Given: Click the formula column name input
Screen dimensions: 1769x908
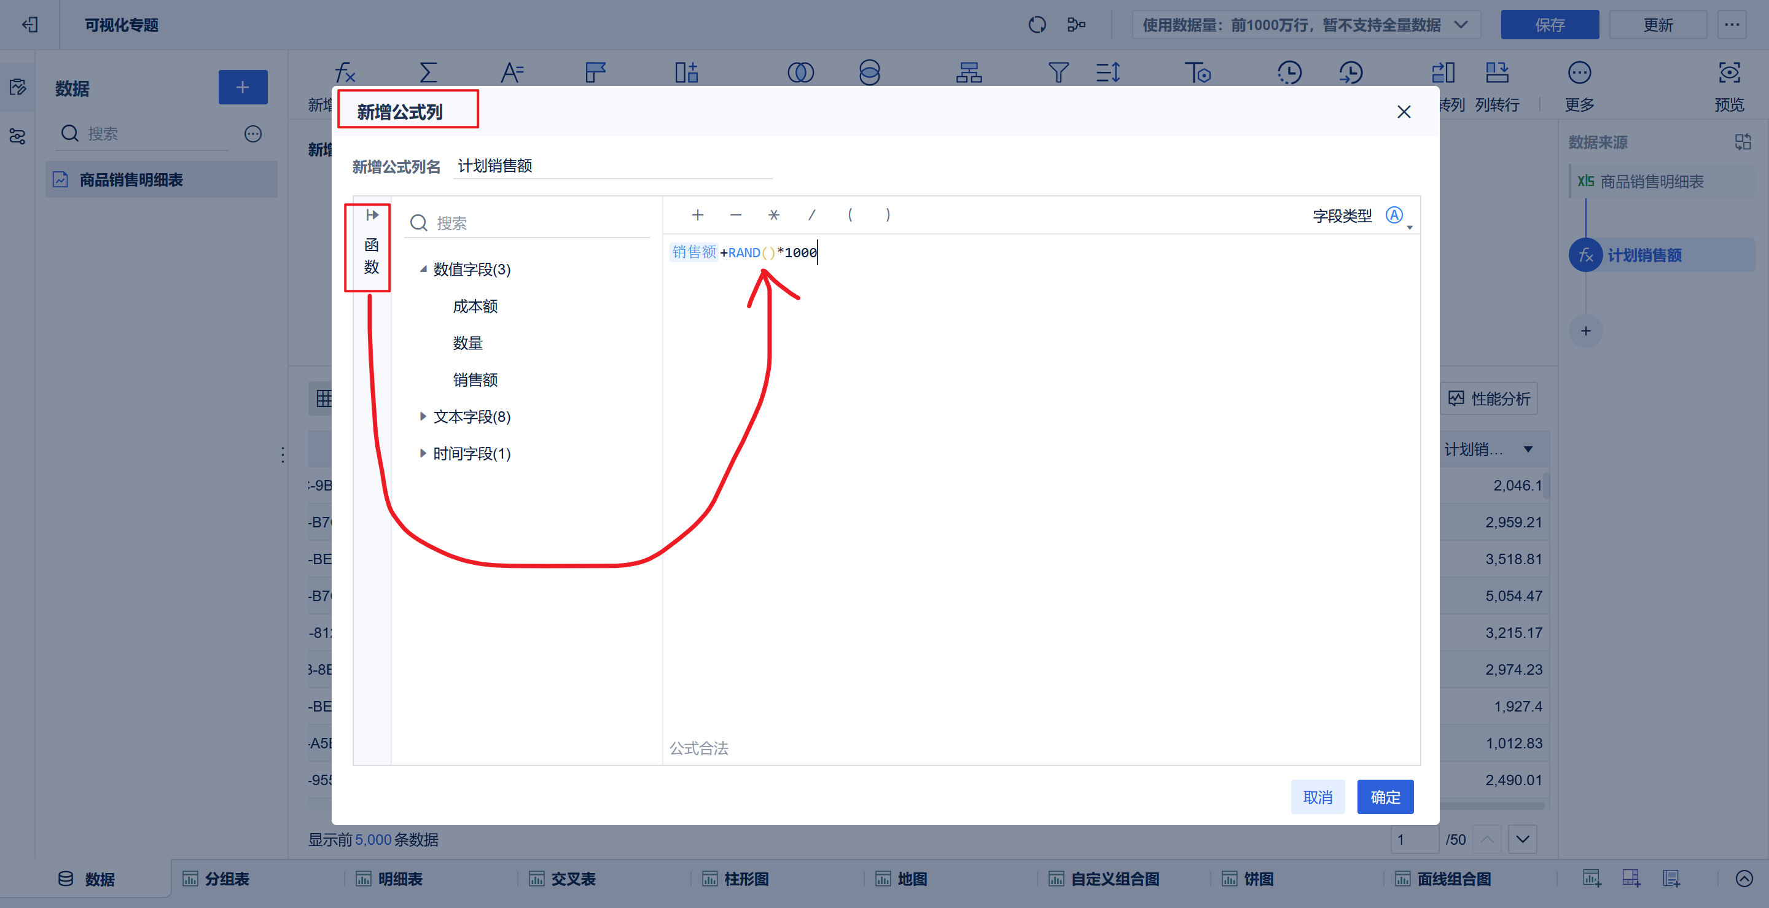Looking at the screenshot, I should (611, 166).
